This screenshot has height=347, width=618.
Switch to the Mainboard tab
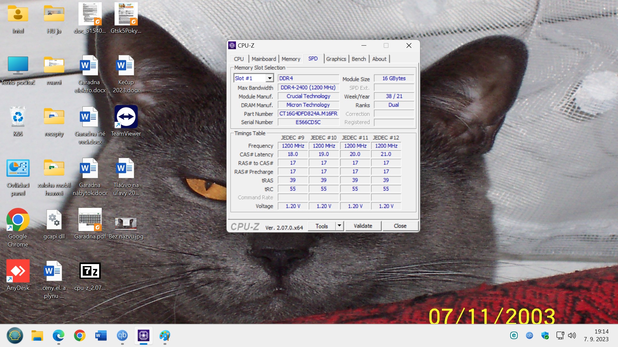pyautogui.click(x=264, y=59)
